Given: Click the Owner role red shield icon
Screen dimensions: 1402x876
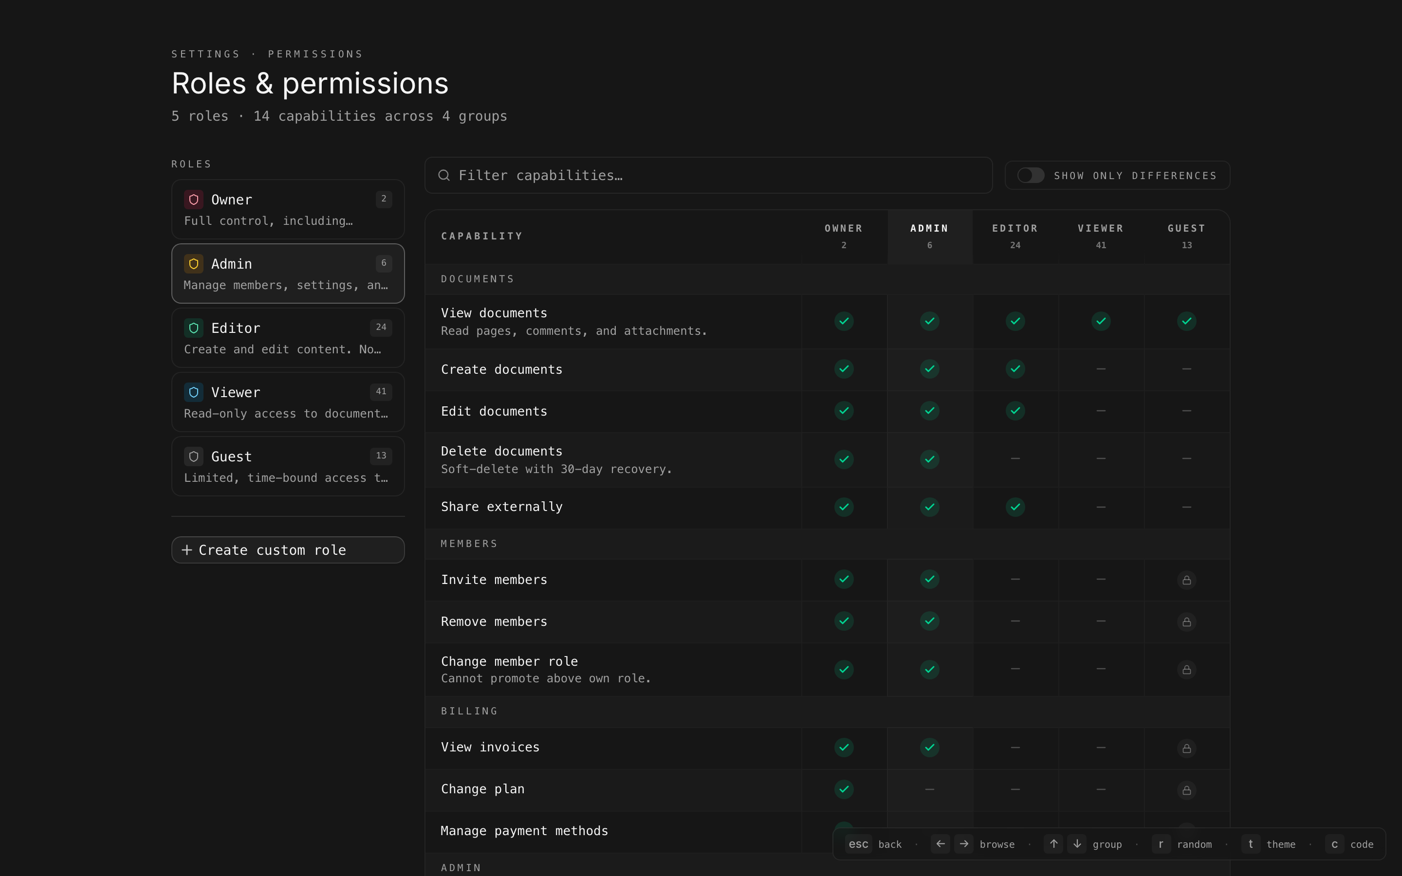Looking at the screenshot, I should pyautogui.click(x=193, y=200).
